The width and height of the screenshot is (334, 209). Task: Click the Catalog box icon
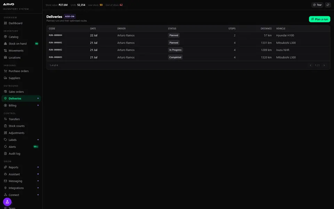[6, 37]
